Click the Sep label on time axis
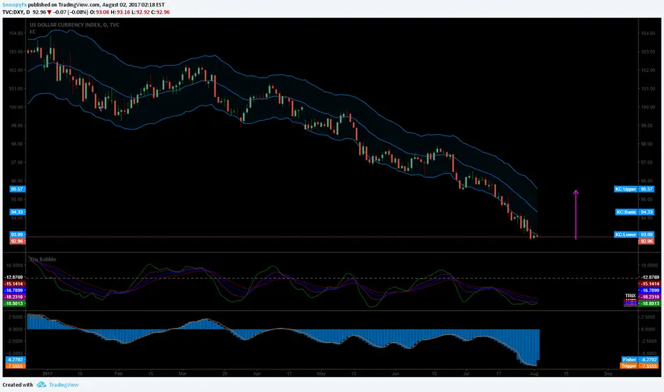 [608, 373]
